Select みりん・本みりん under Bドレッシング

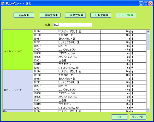click(x=79, y=97)
